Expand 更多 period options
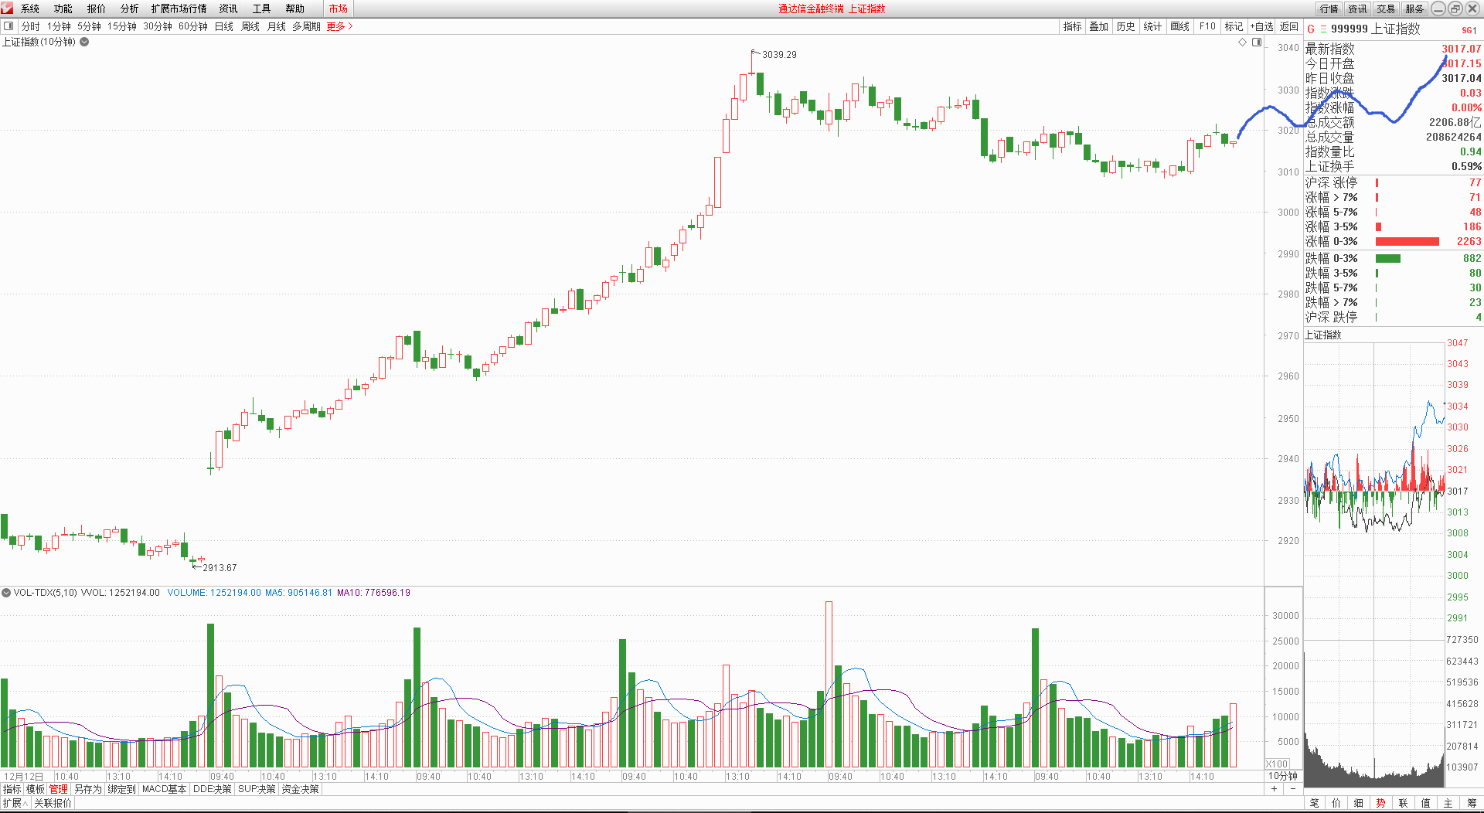Image resolution: width=1484 pixels, height=813 pixels. pyautogui.click(x=339, y=26)
